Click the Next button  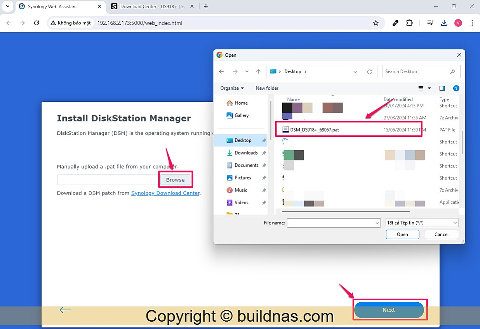389,310
